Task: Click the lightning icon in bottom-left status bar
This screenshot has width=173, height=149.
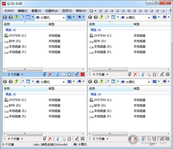Action: pos(44,139)
